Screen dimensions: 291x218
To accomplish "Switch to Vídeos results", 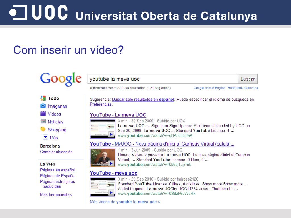I will click(54, 114).
